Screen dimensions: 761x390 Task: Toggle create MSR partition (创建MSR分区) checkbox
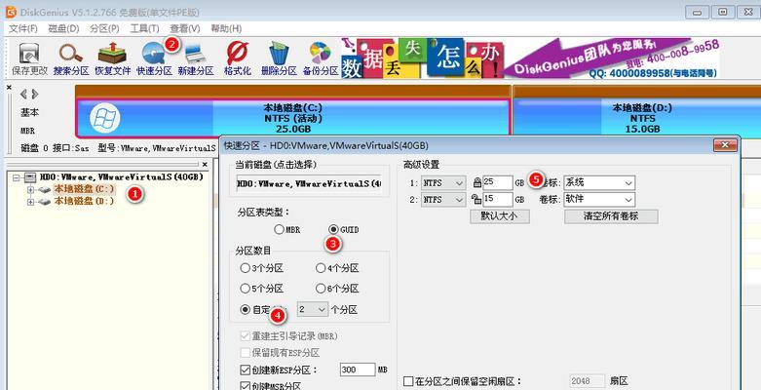point(246,386)
